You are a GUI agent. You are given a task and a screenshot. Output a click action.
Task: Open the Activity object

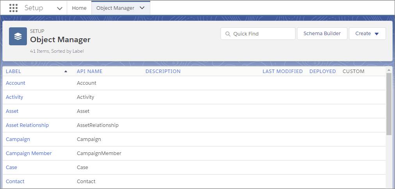pyautogui.click(x=14, y=97)
